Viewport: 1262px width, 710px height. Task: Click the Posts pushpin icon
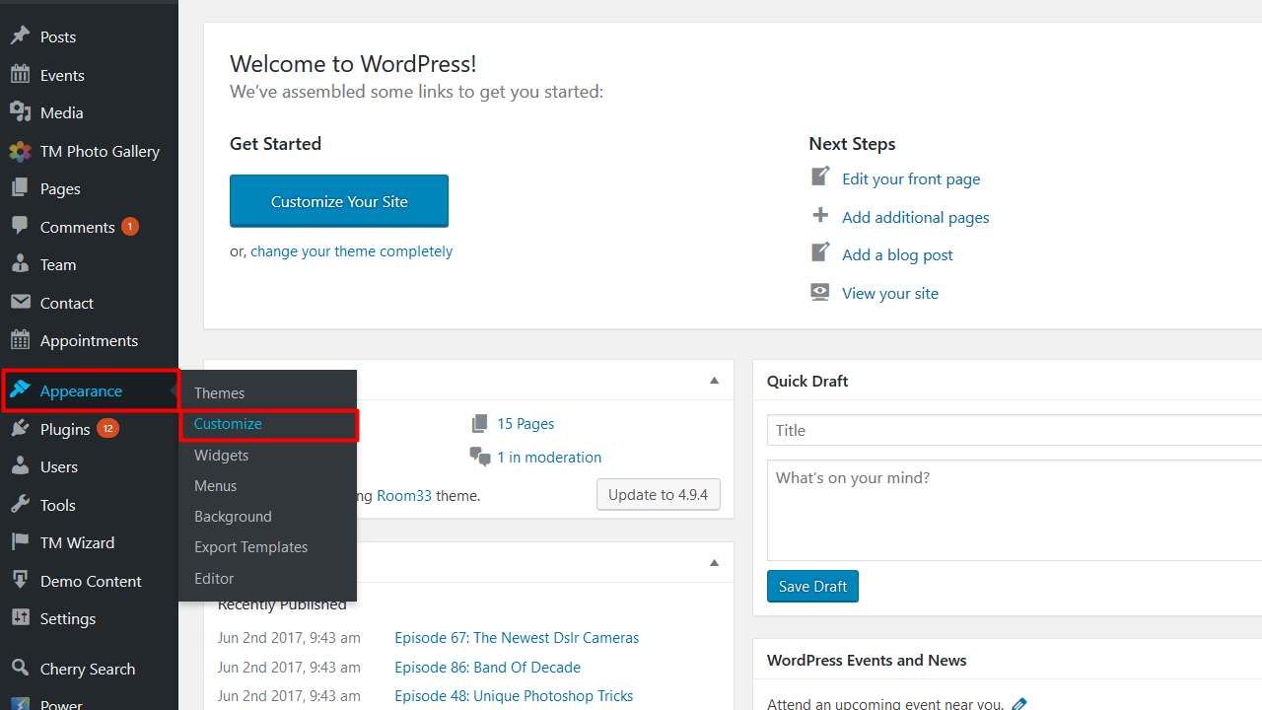point(20,36)
